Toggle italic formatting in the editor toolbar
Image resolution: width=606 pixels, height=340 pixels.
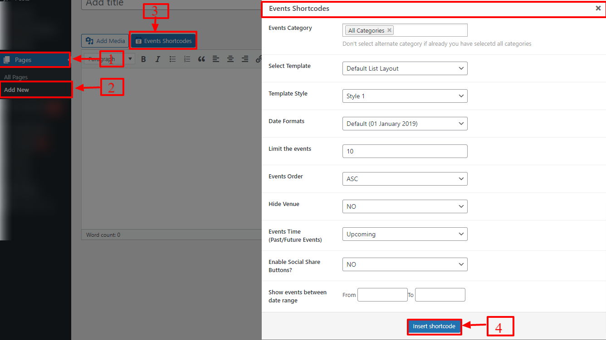click(x=158, y=59)
